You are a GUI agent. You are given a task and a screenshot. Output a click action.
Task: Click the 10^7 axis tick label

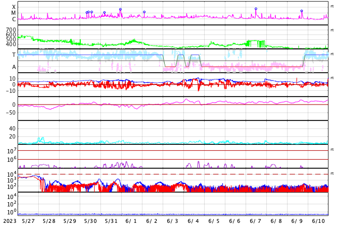[x=12, y=151]
